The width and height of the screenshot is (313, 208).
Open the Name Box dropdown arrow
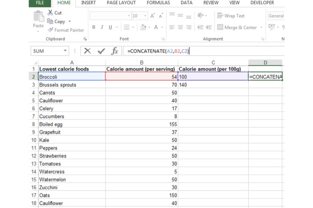pos(65,51)
